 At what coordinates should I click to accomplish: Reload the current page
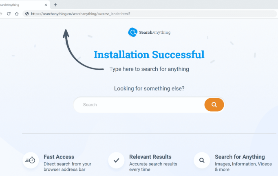pos(9,14)
